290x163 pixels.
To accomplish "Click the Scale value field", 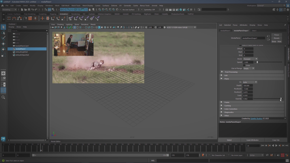I will click(x=248, y=96).
